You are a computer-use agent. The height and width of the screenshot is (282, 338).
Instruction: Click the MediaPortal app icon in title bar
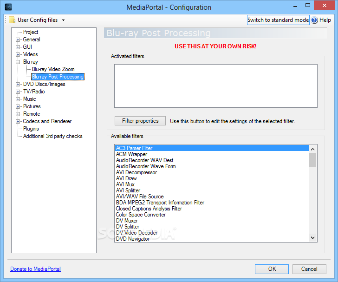click(x=8, y=7)
